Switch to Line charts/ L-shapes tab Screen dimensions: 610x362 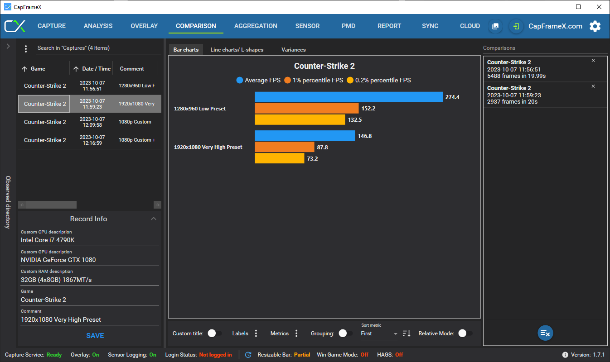[x=237, y=50]
